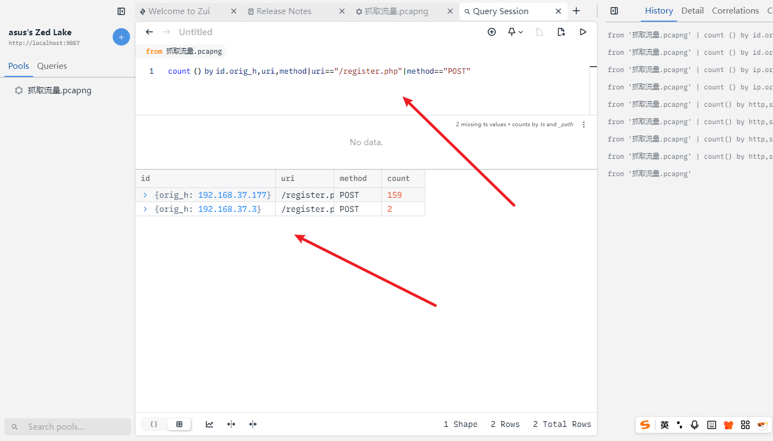Go back with the left arrow
Image resolution: width=773 pixels, height=441 pixels.
pos(150,32)
